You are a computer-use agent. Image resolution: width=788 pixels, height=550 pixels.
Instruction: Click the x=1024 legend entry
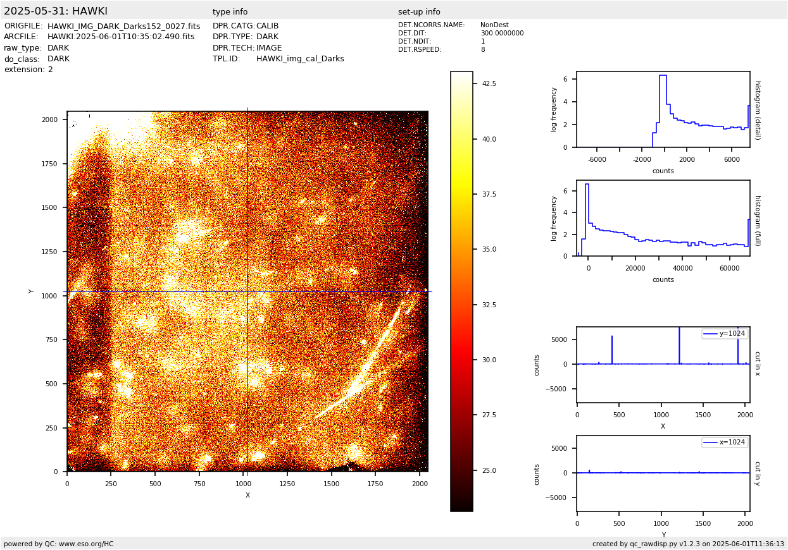[x=725, y=443]
